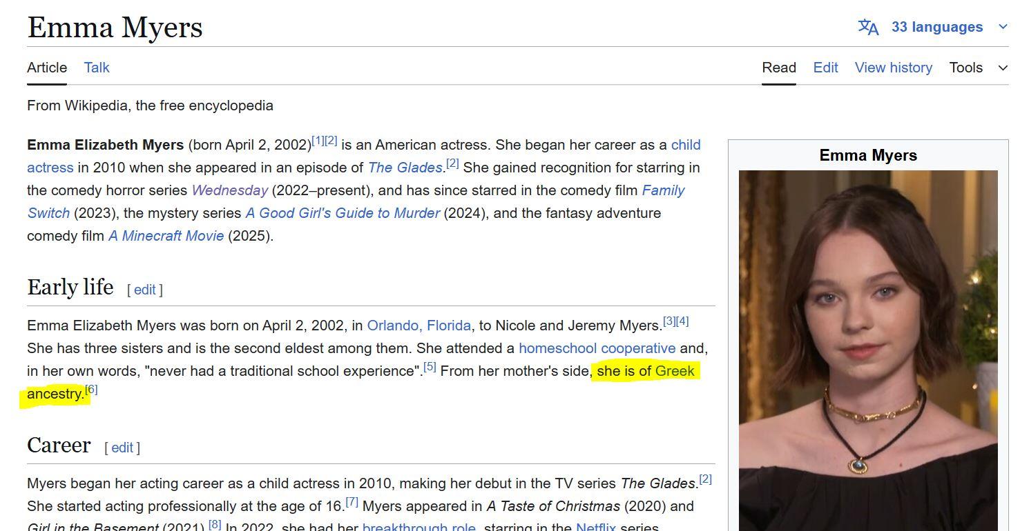Click the 'From Wikipedia, the free encyclopedia' tagline
Viewport: 1020px width, 531px height.
click(150, 106)
